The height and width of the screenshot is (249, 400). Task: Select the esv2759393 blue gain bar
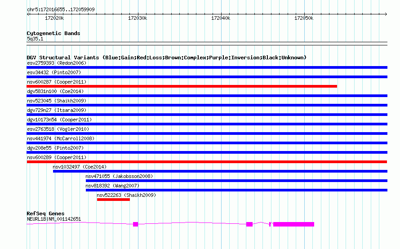207,67
